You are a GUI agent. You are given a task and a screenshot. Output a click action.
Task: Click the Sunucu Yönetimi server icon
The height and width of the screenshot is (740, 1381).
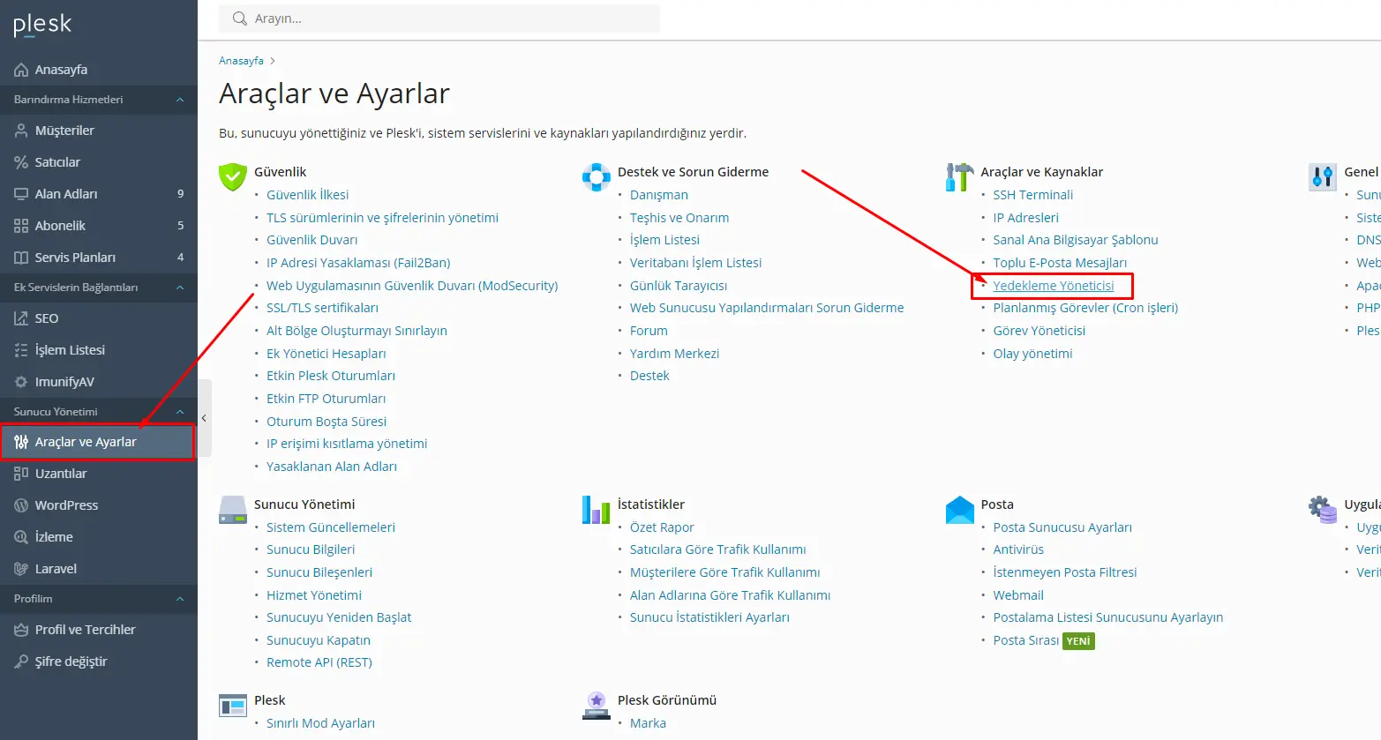233,509
